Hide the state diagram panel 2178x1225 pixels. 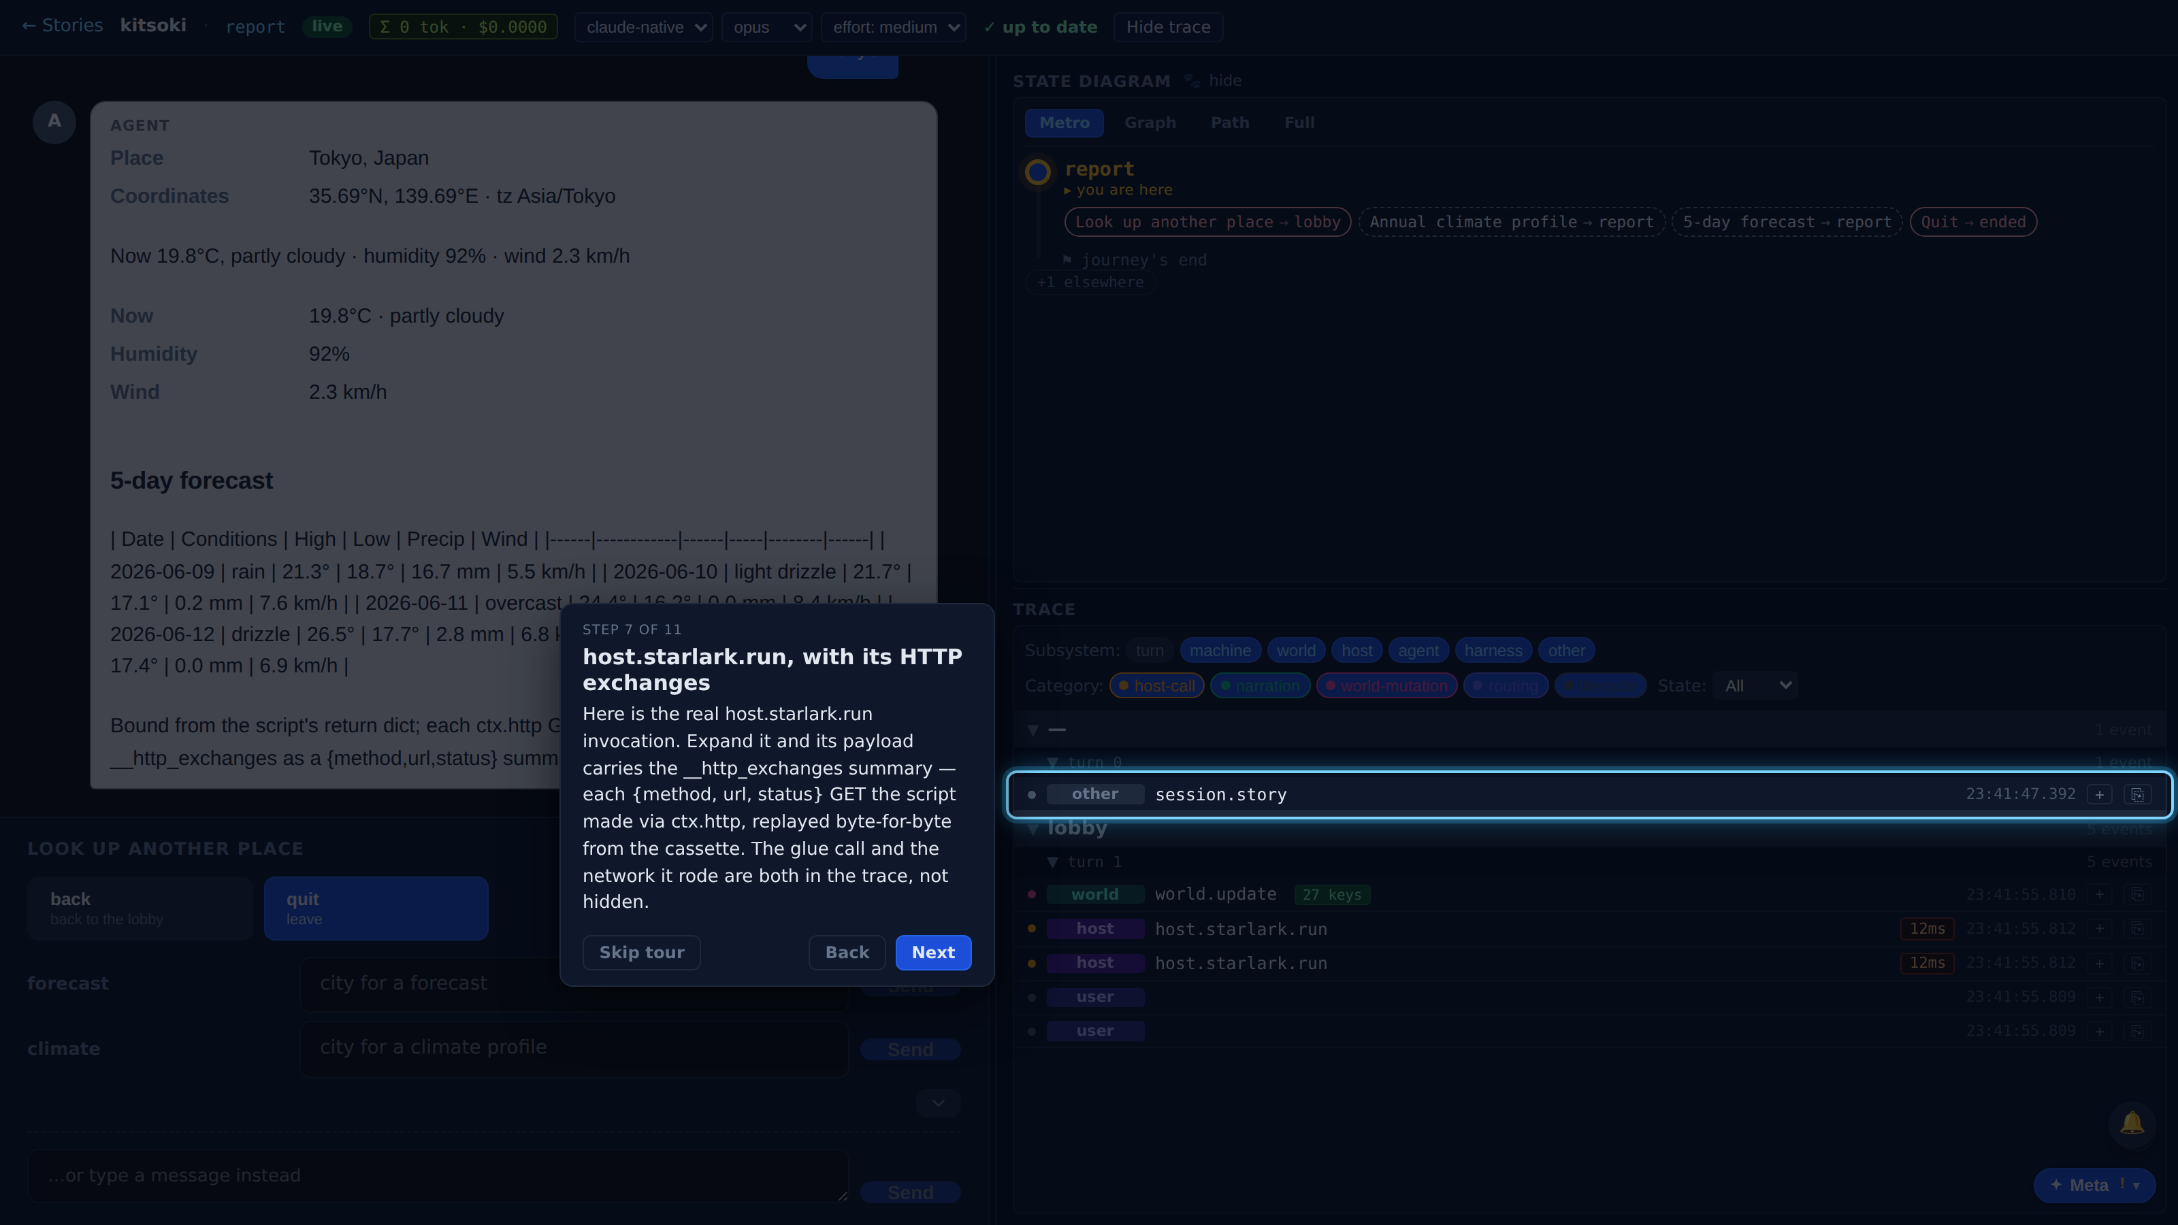tap(1224, 81)
